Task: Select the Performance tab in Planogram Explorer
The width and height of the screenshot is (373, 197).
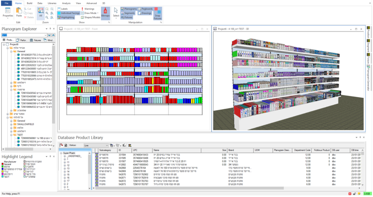Action: coord(22,40)
